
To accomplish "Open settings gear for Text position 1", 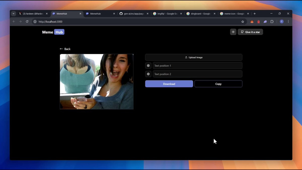I will coord(148,66).
